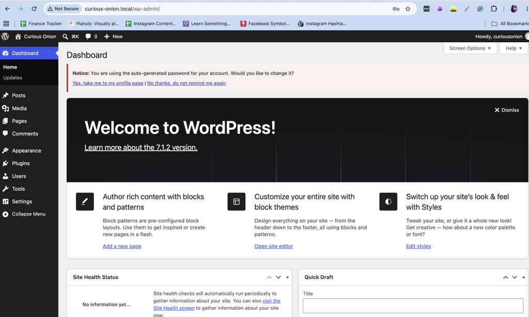The height and width of the screenshot is (317, 529).
Task: Move Quick Draft widget up
Action: [x=505, y=277]
